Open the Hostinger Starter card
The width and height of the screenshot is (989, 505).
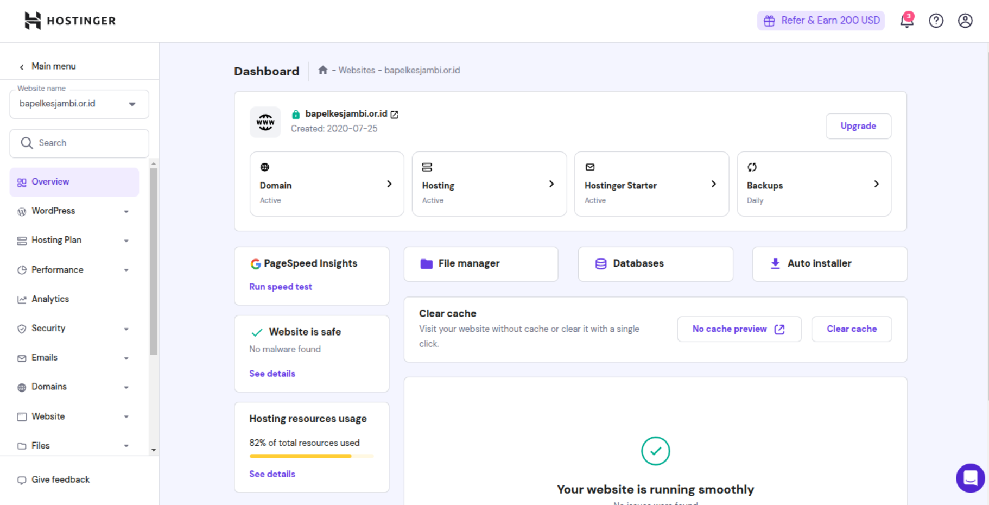tap(651, 184)
